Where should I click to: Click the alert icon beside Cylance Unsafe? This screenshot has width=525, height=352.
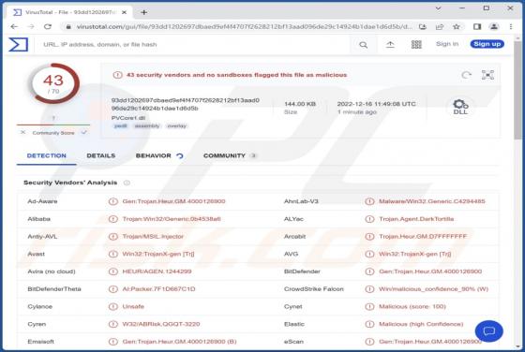click(113, 306)
